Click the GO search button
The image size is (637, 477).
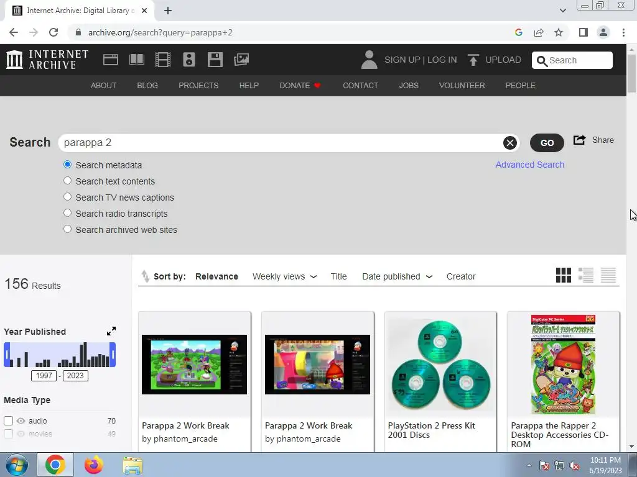pyautogui.click(x=547, y=143)
